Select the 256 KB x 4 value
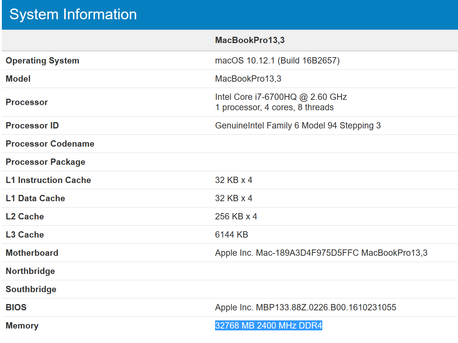 coord(236,216)
